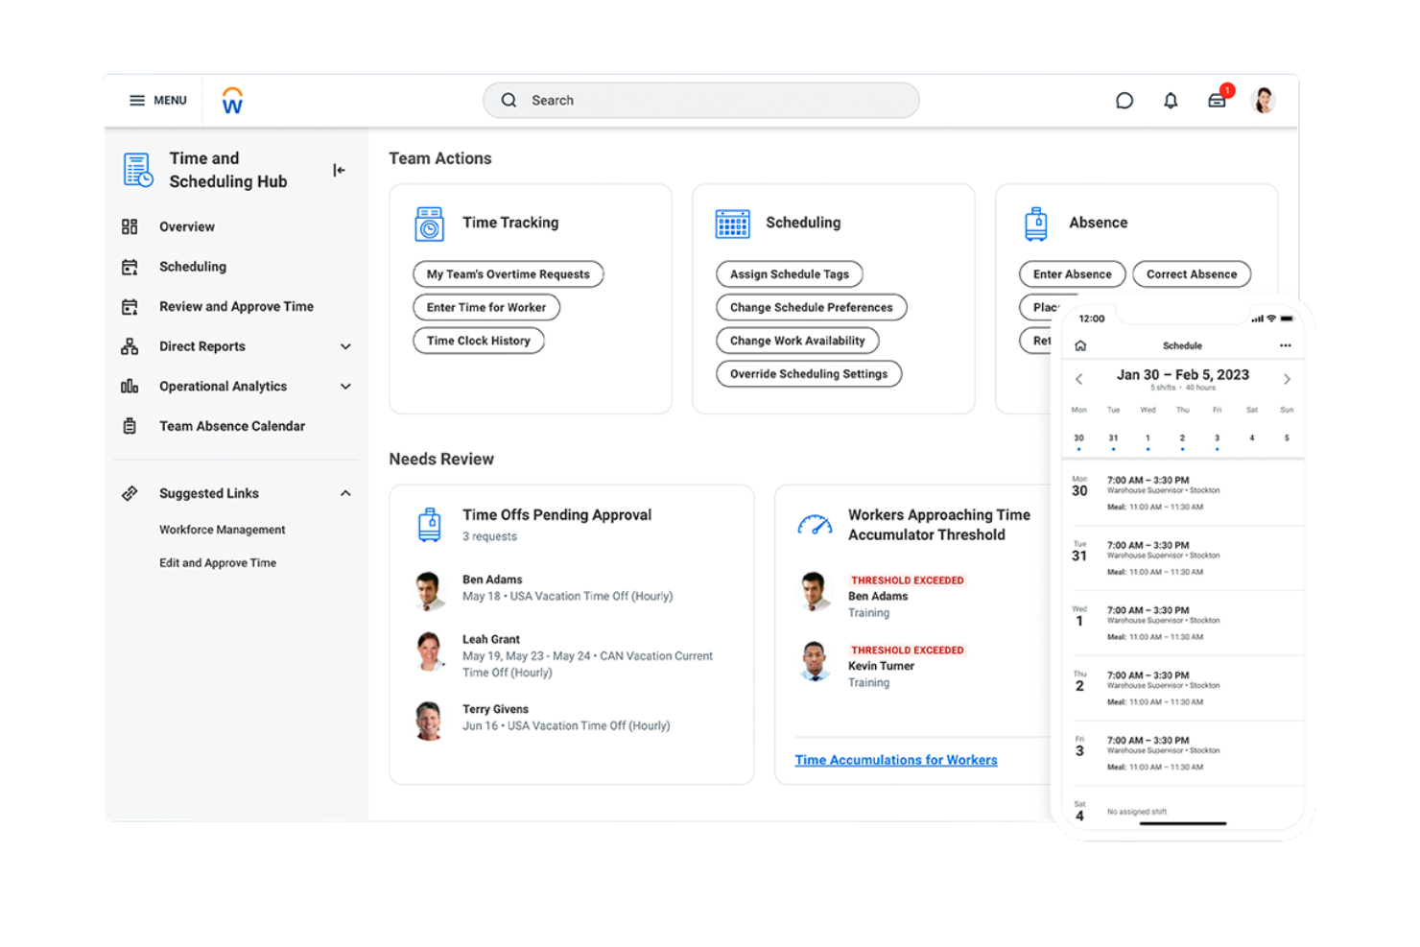
Task: Click the Absence suitcase icon
Action: pos(1036,222)
